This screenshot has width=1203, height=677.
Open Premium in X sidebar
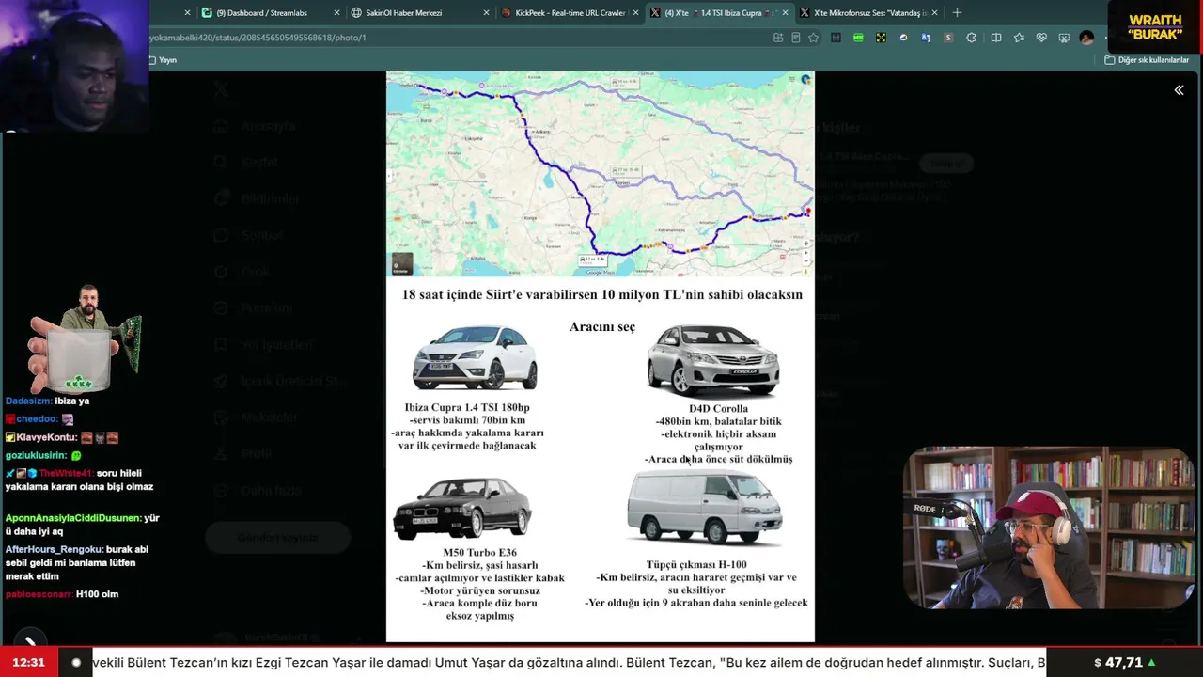click(x=254, y=308)
